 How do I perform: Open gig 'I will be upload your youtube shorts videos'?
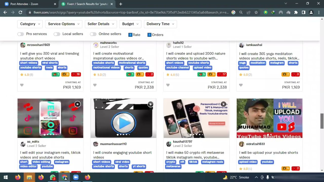click(269, 155)
